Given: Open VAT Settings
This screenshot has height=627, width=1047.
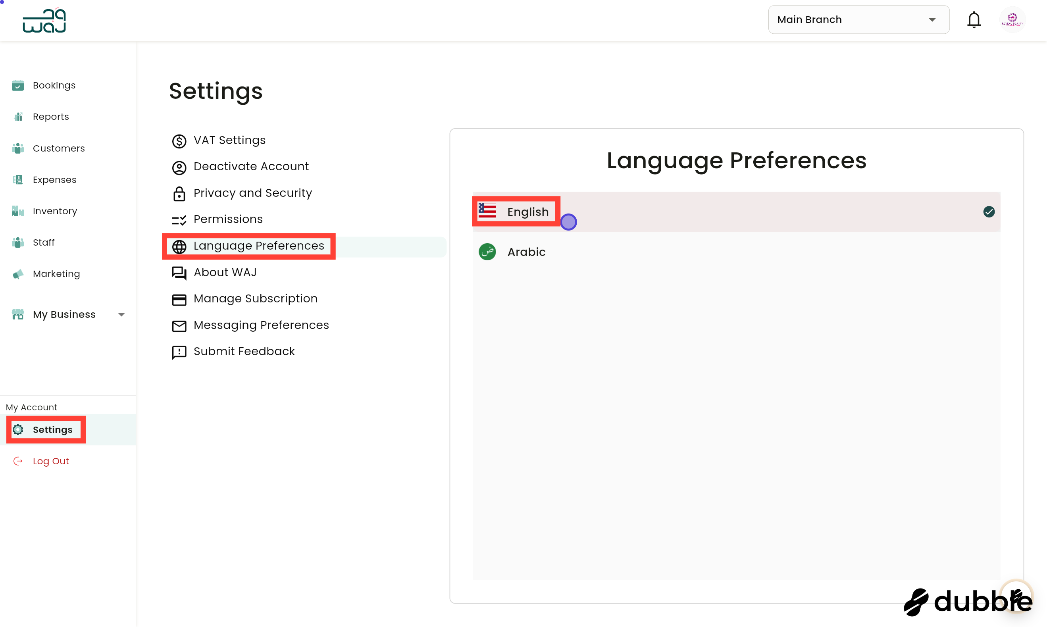Looking at the screenshot, I should click(x=229, y=140).
